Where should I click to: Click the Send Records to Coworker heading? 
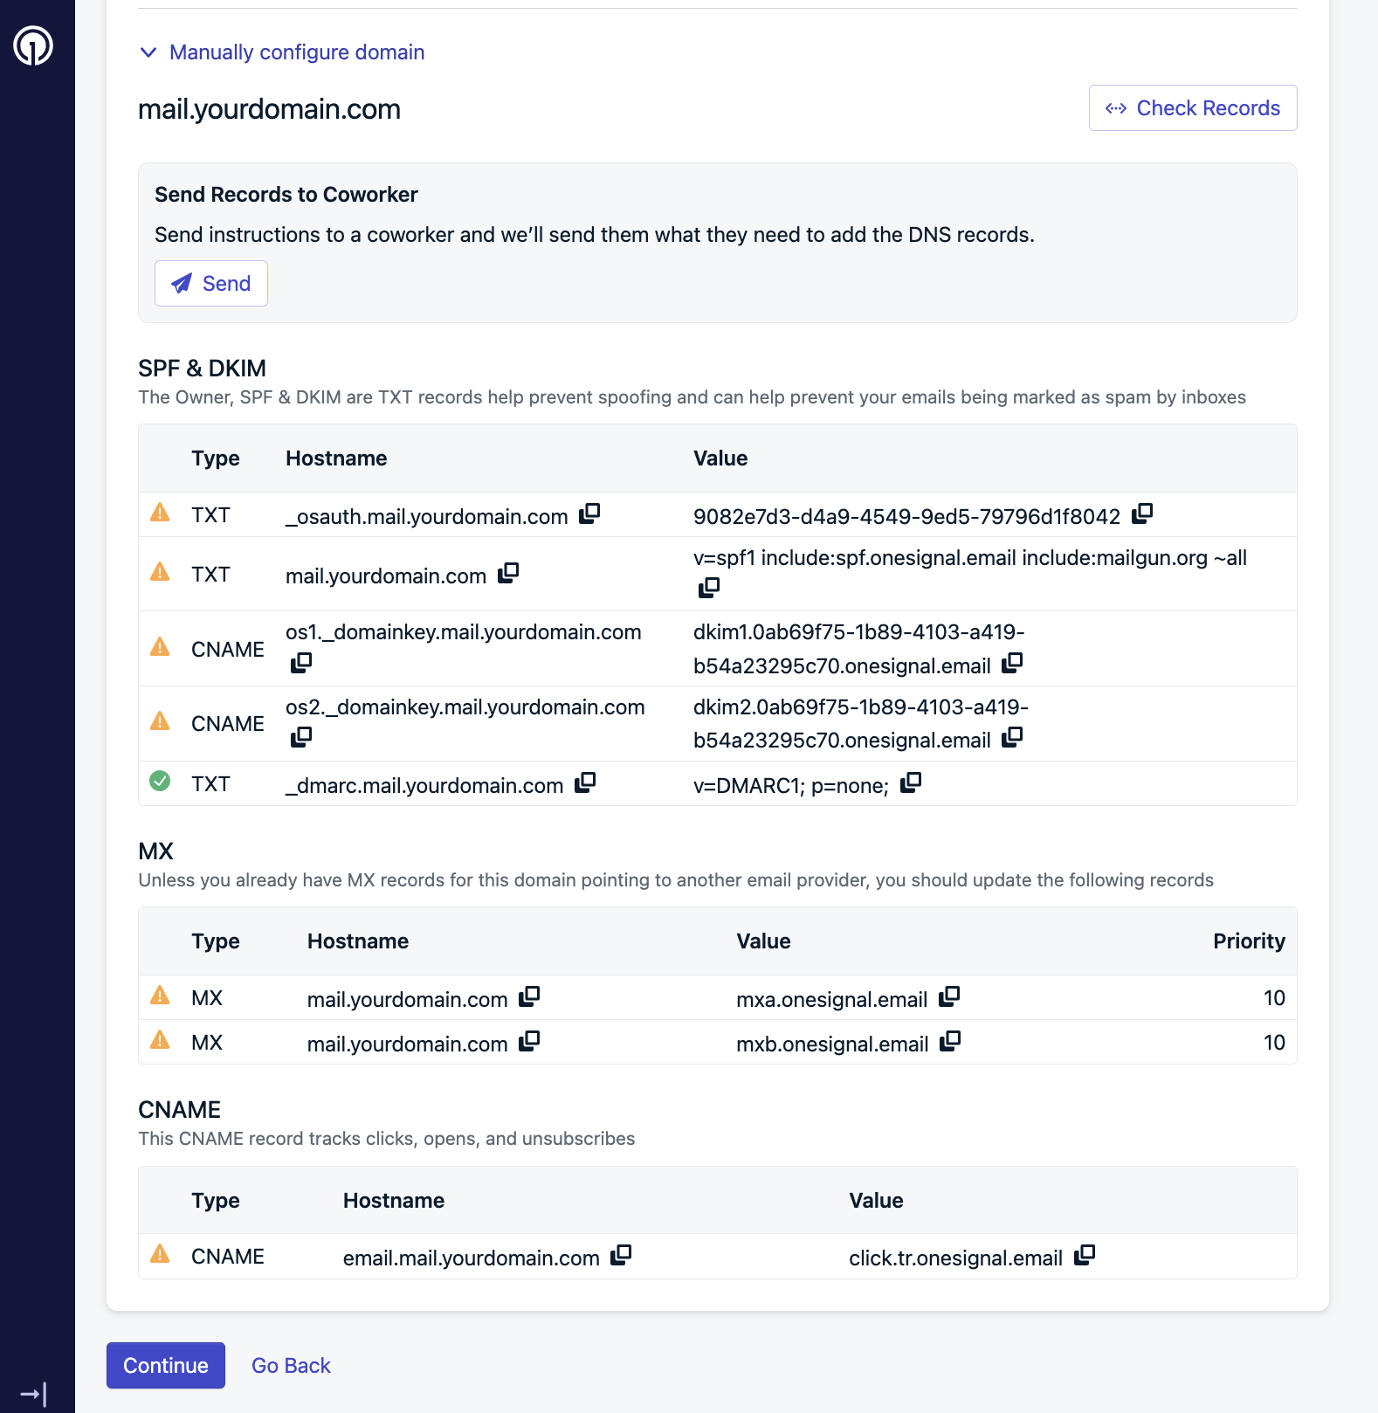[x=286, y=195]
